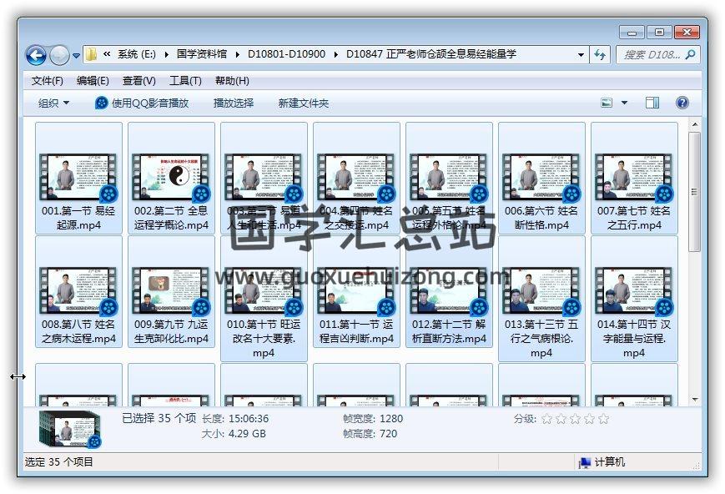This screenshot has width=725, height=494.
Task: Set rating to five stars
Action: (603, 419)
